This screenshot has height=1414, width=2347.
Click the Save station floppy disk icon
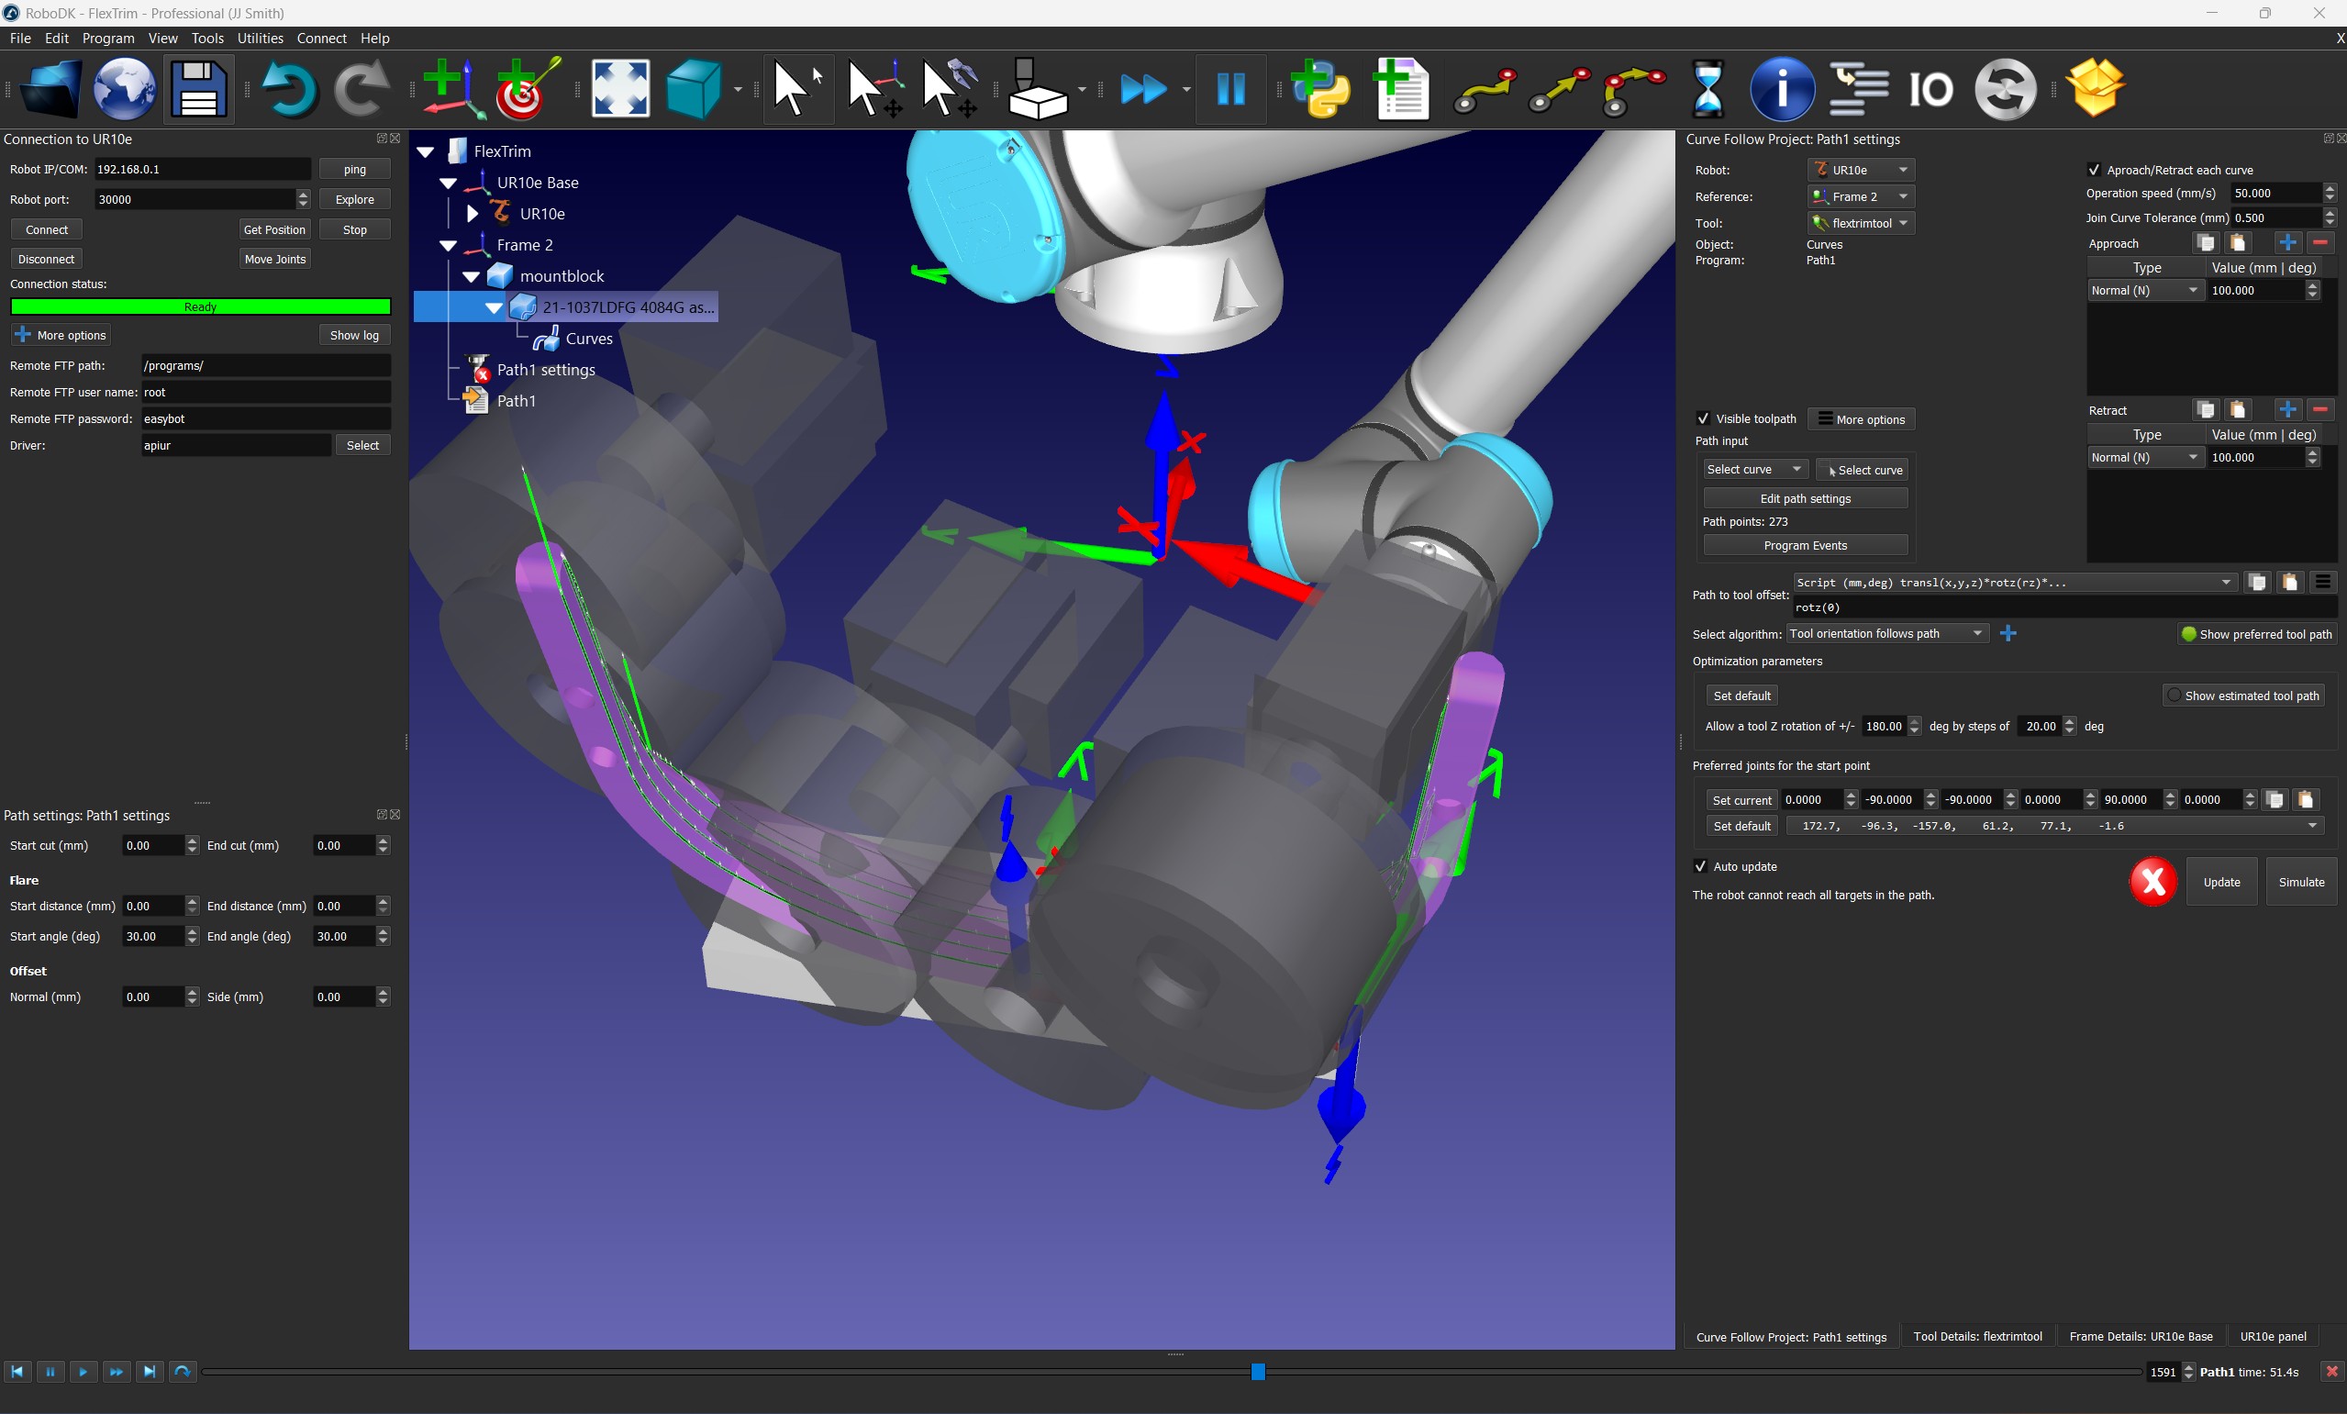point(198,90)
